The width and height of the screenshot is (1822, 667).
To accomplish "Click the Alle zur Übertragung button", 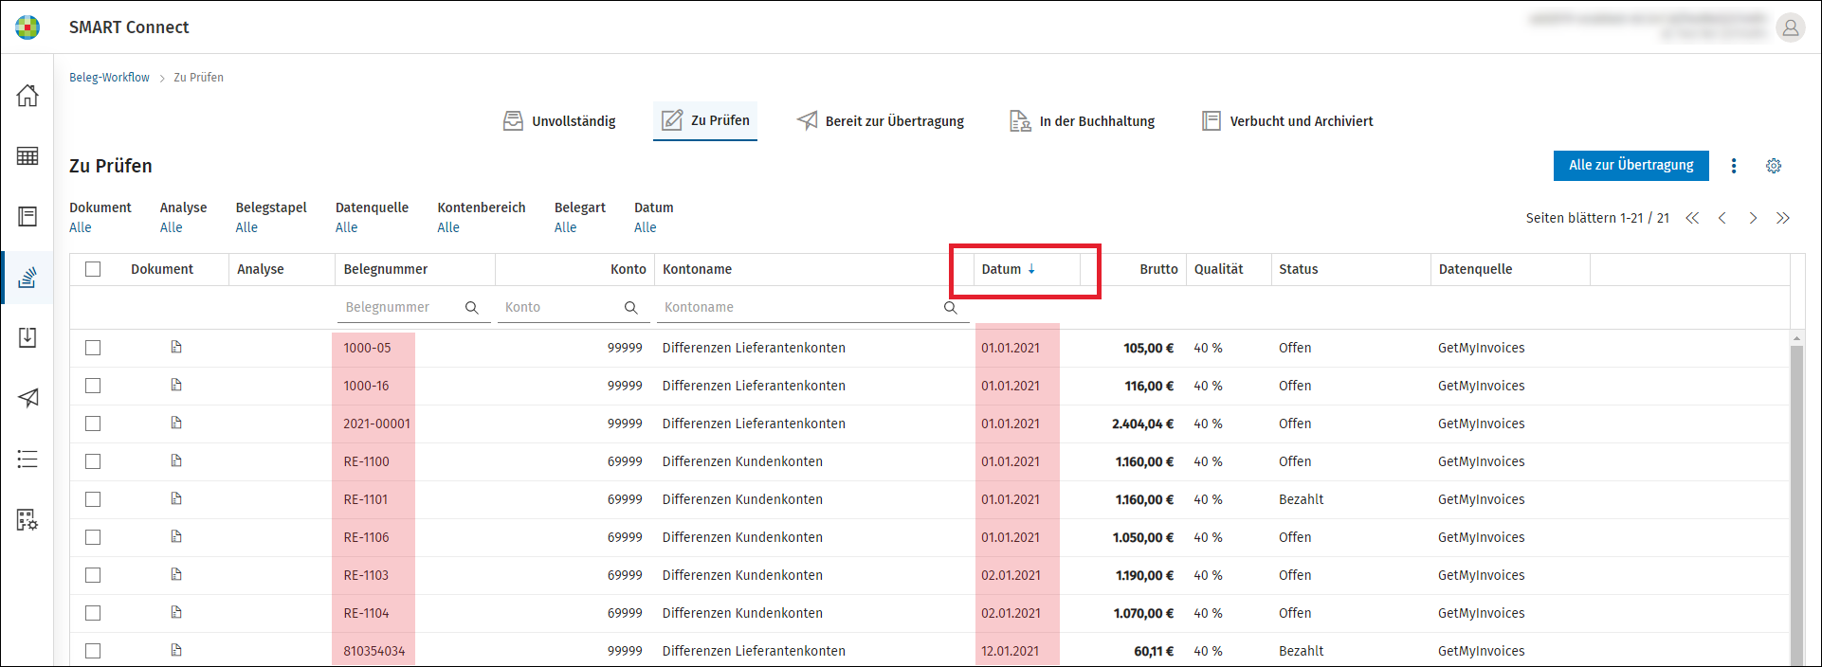I will (x=1631, y=165).
